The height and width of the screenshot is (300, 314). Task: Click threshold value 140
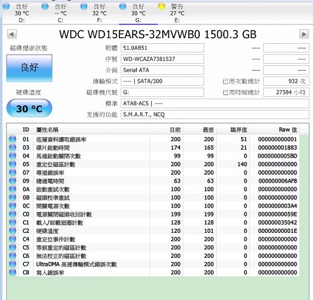coord(242,164)
